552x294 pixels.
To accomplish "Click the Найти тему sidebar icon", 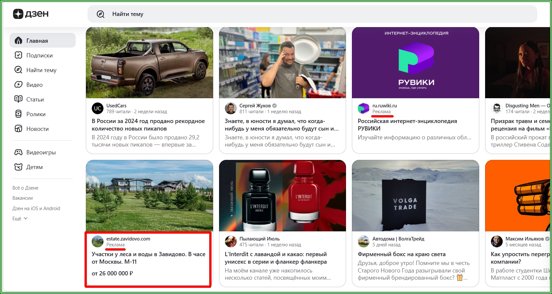I will click(19, 70).
